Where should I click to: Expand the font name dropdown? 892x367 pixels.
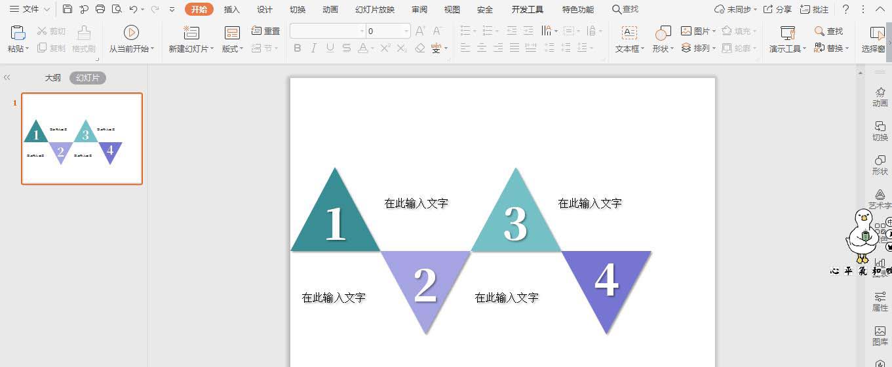coord(362,31)
